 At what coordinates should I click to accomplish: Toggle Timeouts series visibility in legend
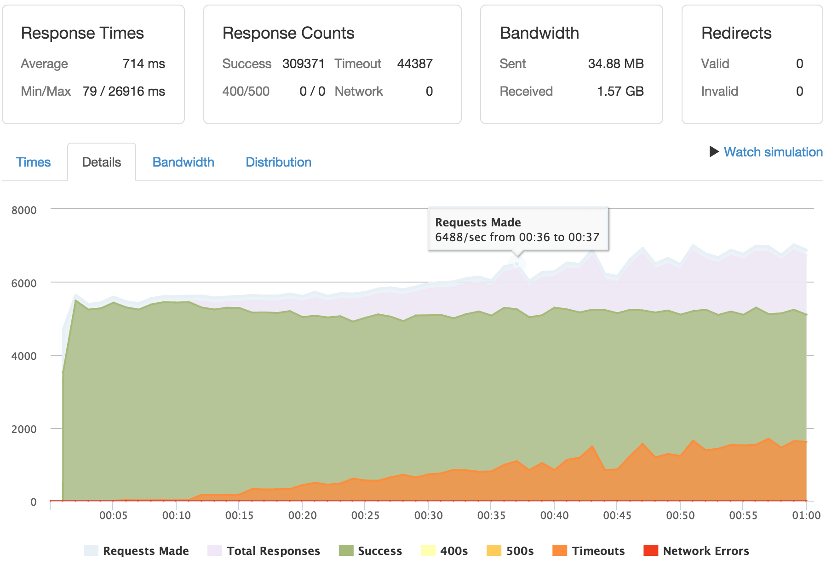[598, 550]
